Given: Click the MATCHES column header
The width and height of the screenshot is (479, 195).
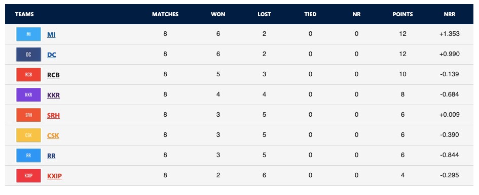Looking at the screenshot, I should (165, 14).
